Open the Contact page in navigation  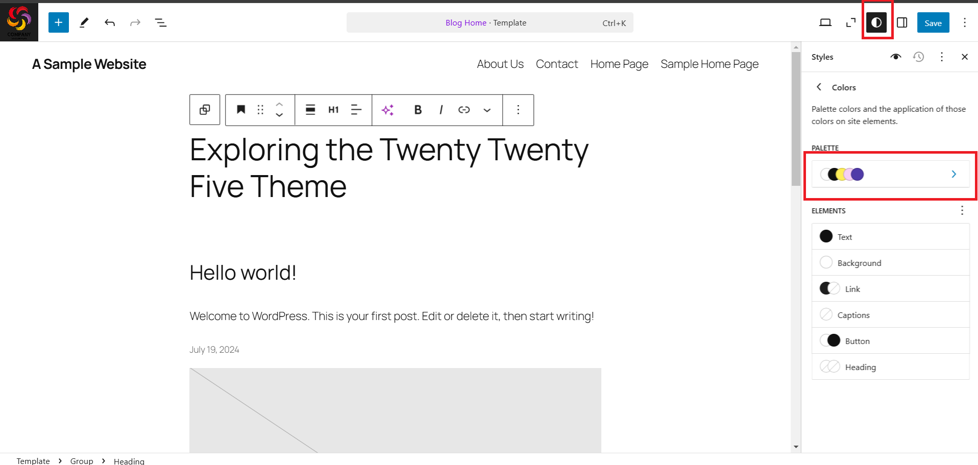pyautogui.click(x=556, y=64)
